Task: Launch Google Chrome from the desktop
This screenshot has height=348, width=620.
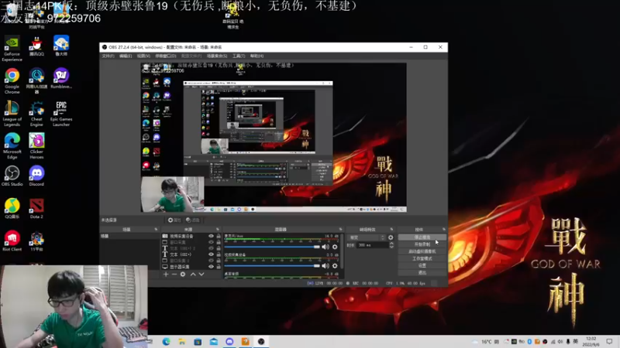Action: (12, 81)
